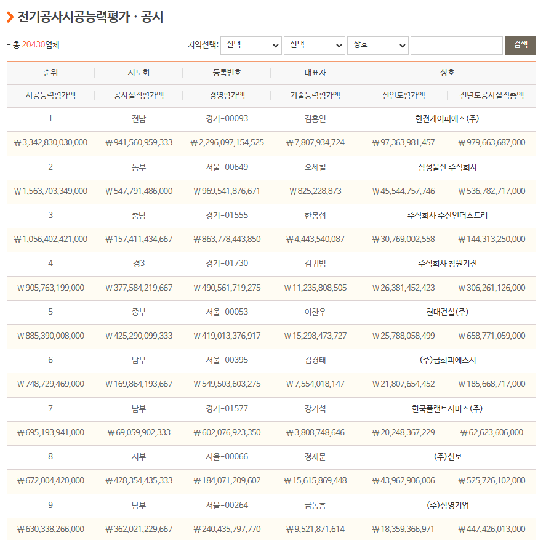Click the 충남 region cell in rank 3
The height and width of the screenshot is (540, 546).
(139, 216)
